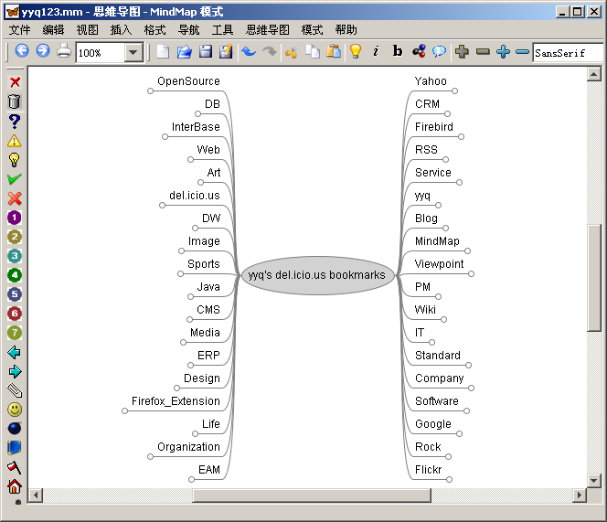Expand the Viewpoint node circle
The height and width of the screenshot is (522, 607).
(471, 273)
